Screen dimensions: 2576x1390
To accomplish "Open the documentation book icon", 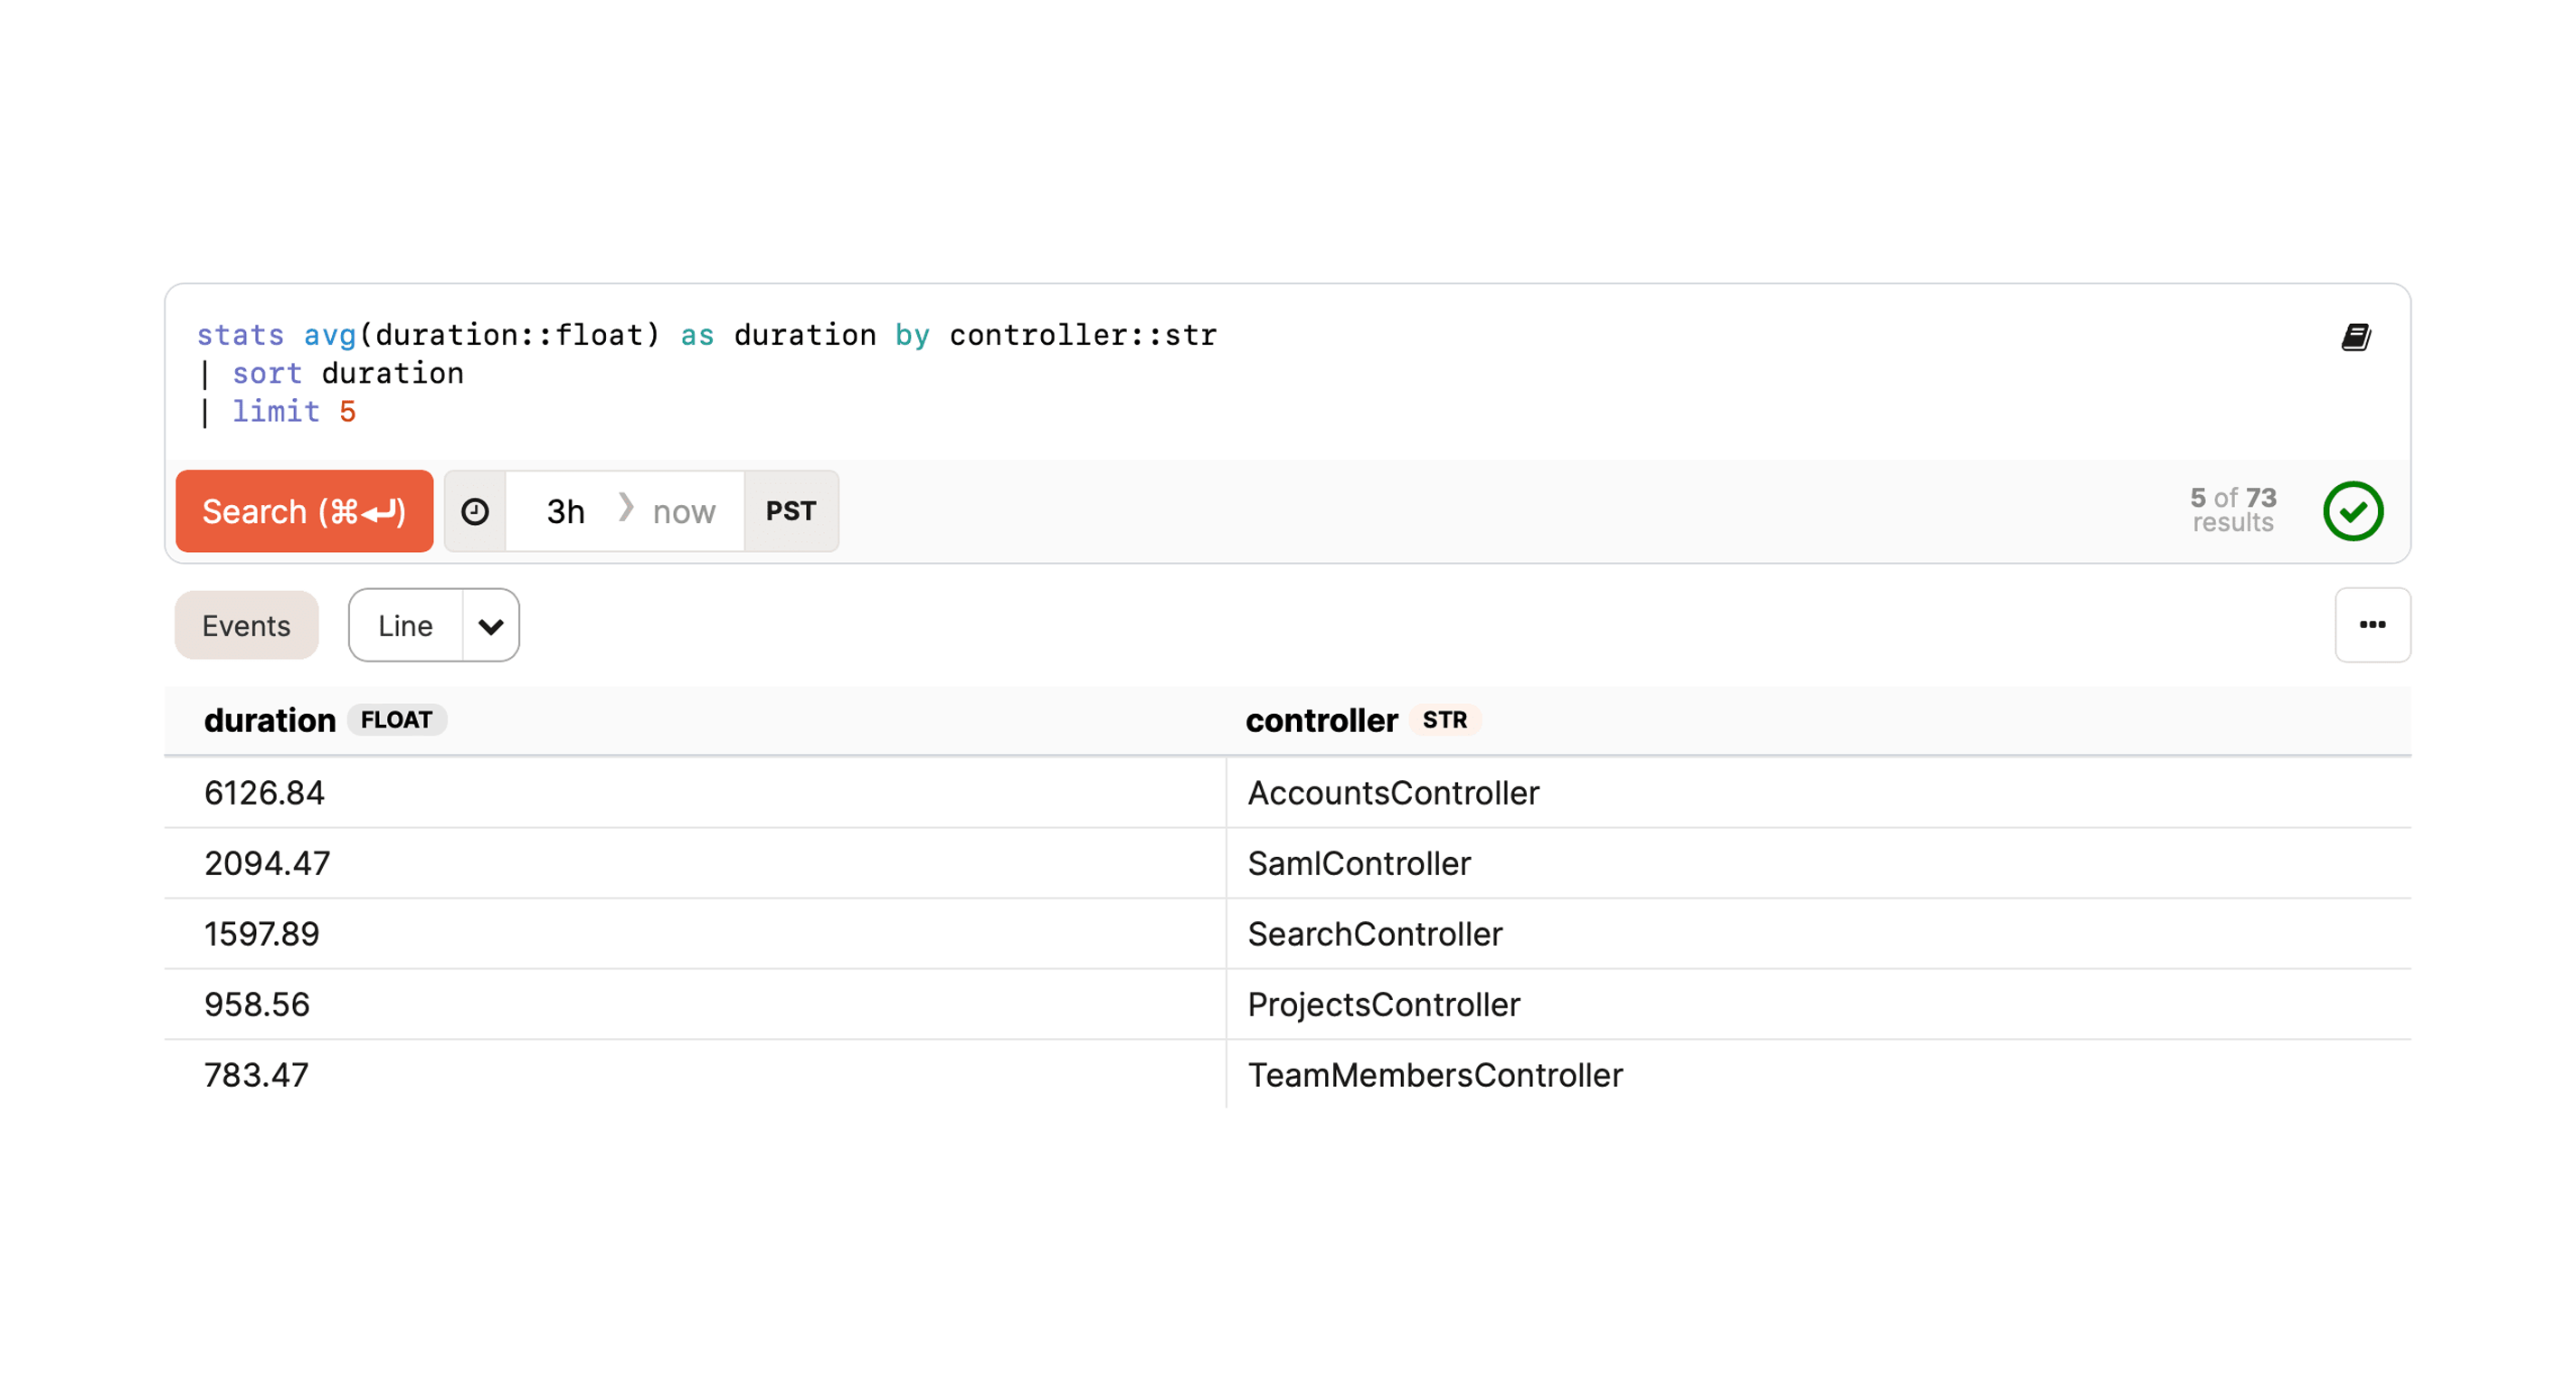I will (x=2355, y=338).
